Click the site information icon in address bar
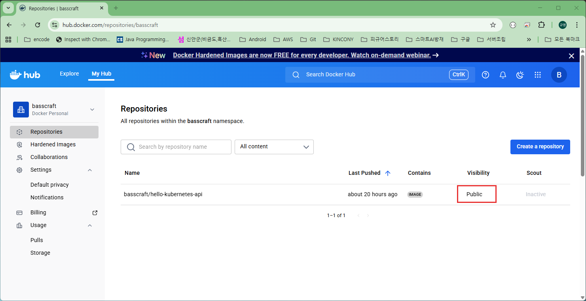586x301 pixels. (x=55, y=25)
